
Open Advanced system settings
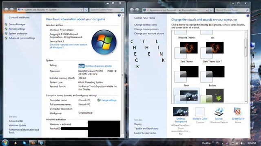22,38
